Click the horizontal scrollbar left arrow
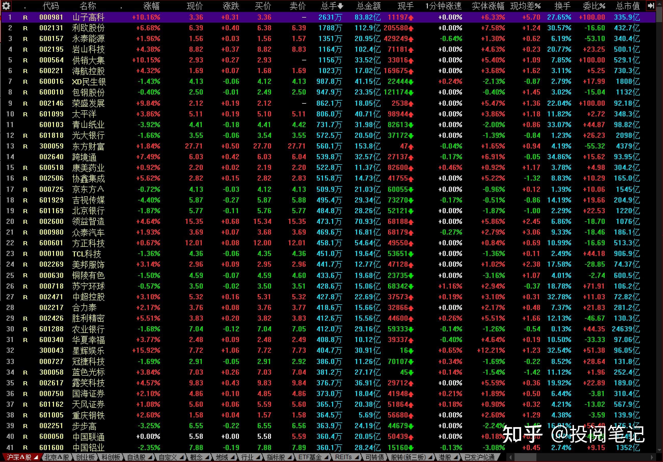The width and height of the screenshot is (663, 462). (511, 457)
